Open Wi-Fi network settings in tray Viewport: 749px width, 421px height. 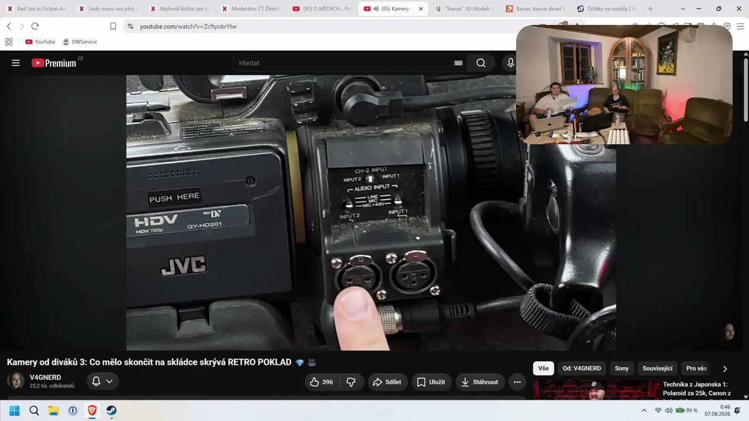click(658, 410)
